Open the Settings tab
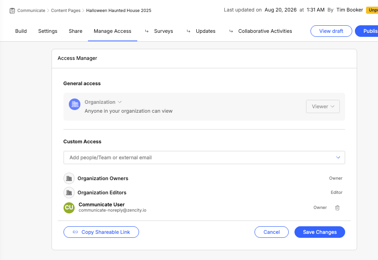This screenshot has height=260, width=378. point(48,31)
